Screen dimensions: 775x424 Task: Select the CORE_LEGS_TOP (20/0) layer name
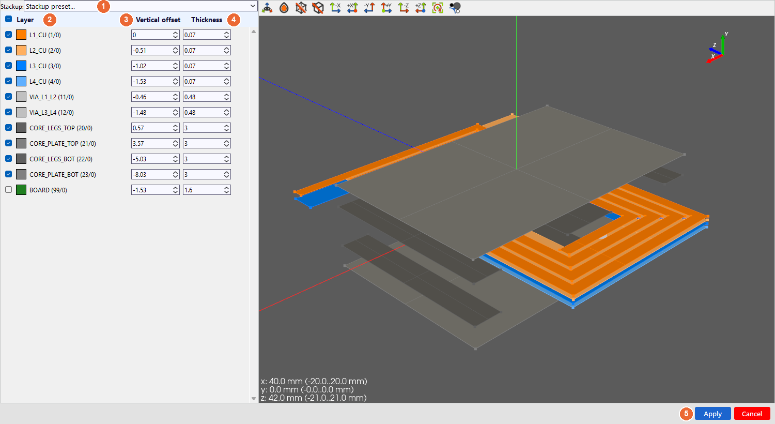point(61,128)
